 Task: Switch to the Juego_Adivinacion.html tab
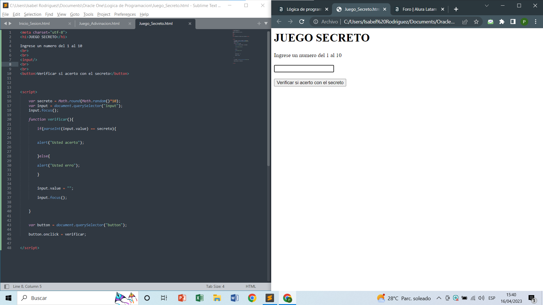click(99, 23)
